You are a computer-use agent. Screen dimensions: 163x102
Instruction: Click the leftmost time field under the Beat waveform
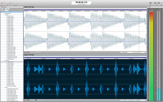click(x=124, y=100)
